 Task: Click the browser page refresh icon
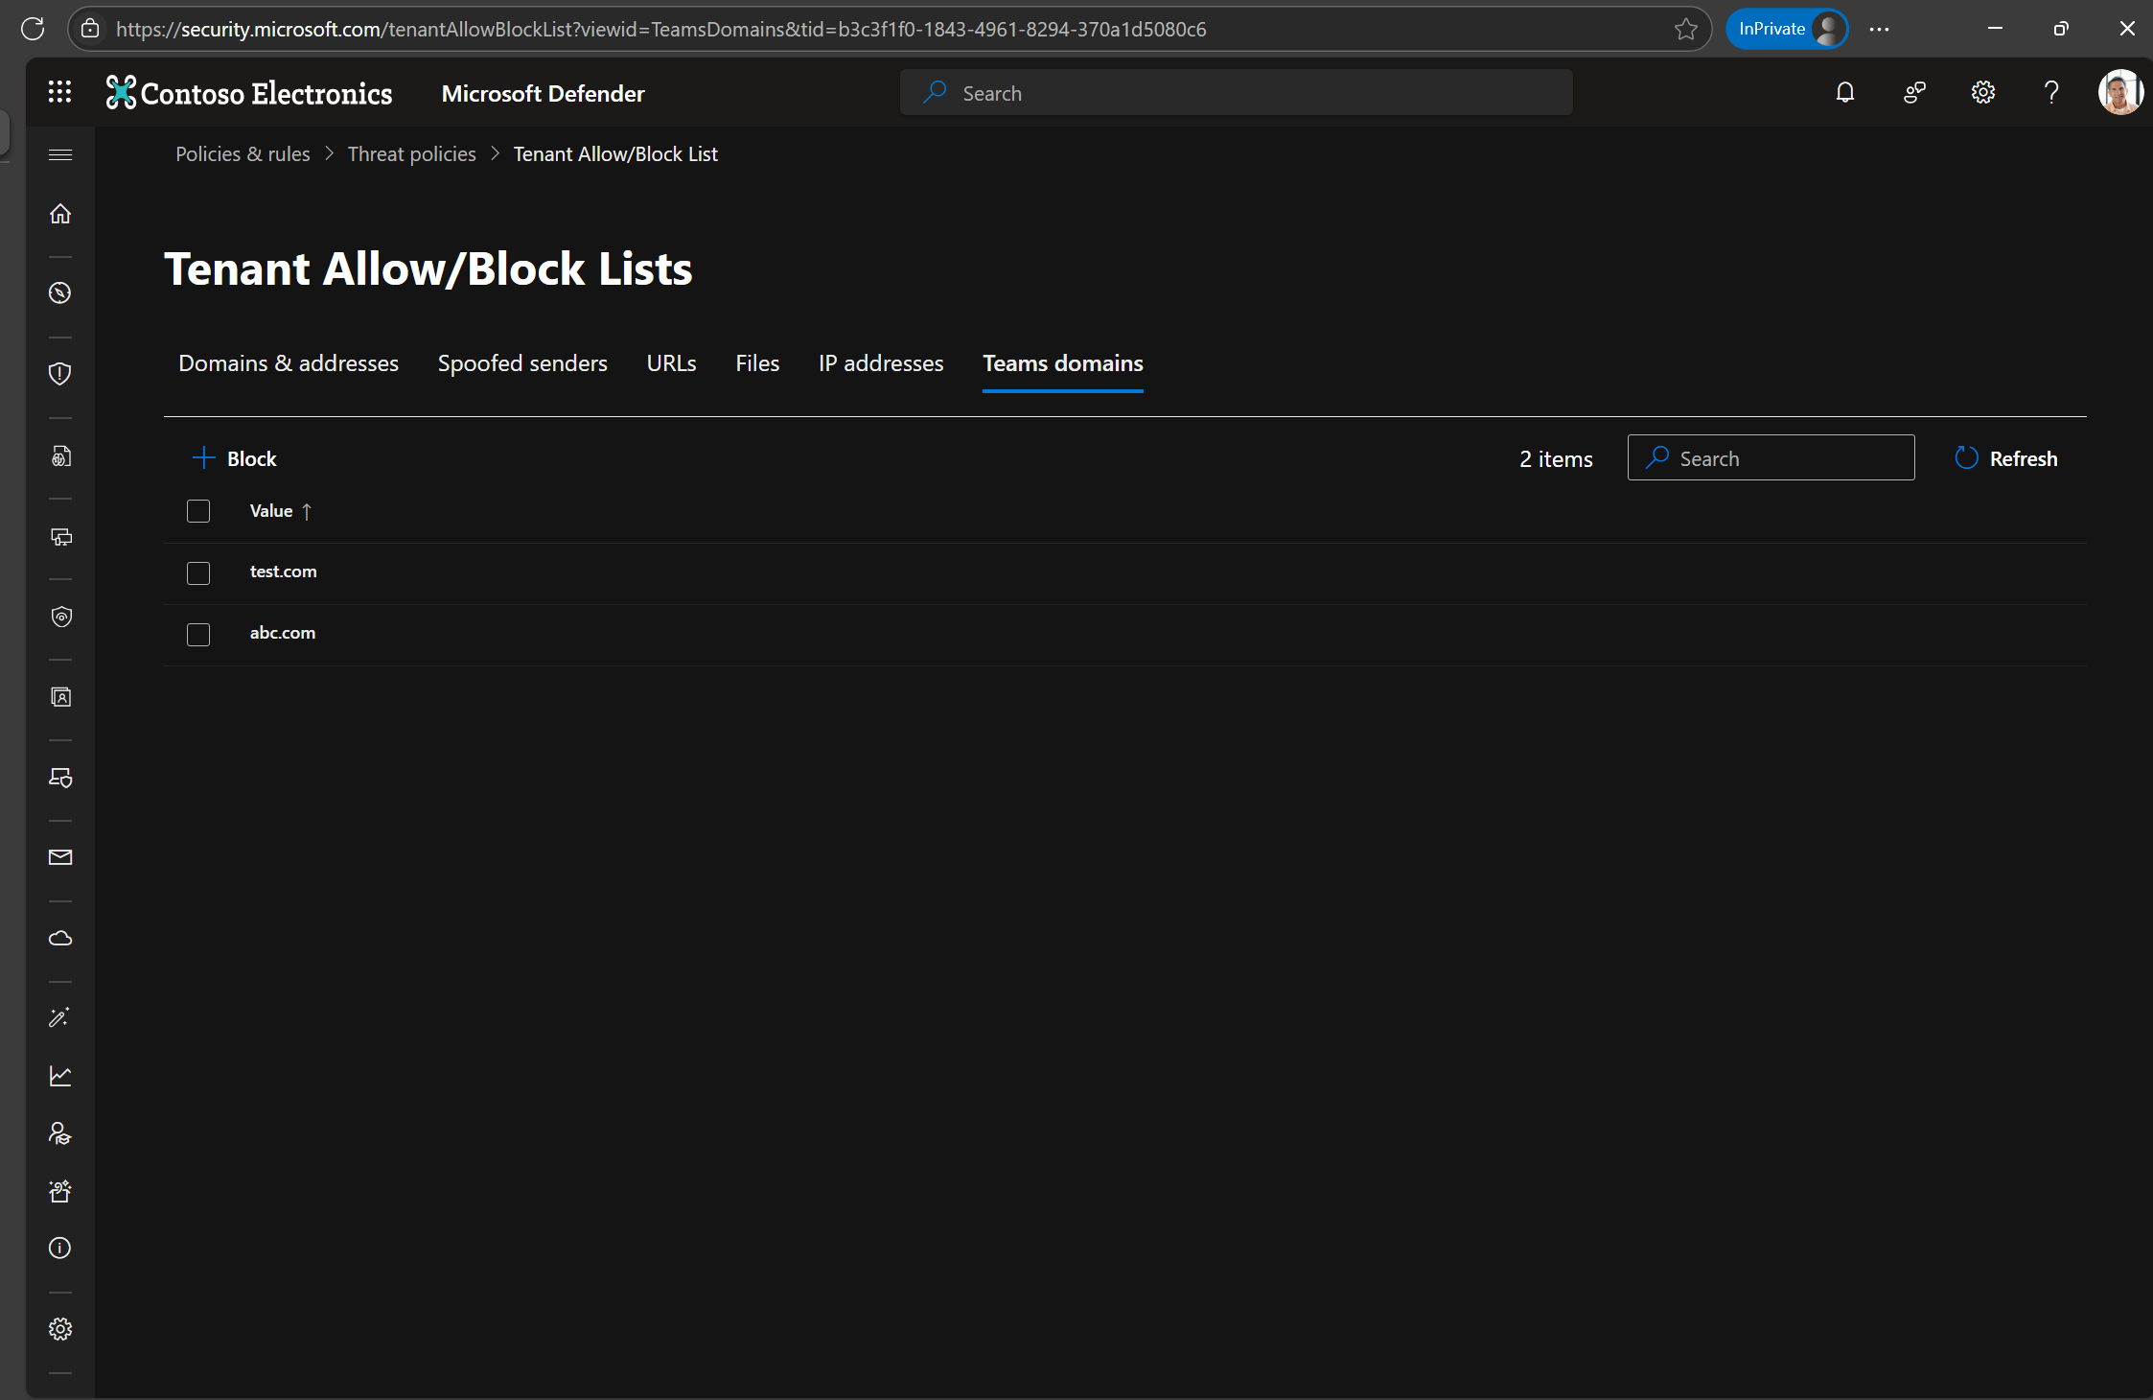[x=33, y=29]
